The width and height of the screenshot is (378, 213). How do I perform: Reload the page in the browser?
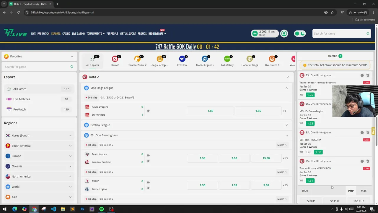pos(18,12)
